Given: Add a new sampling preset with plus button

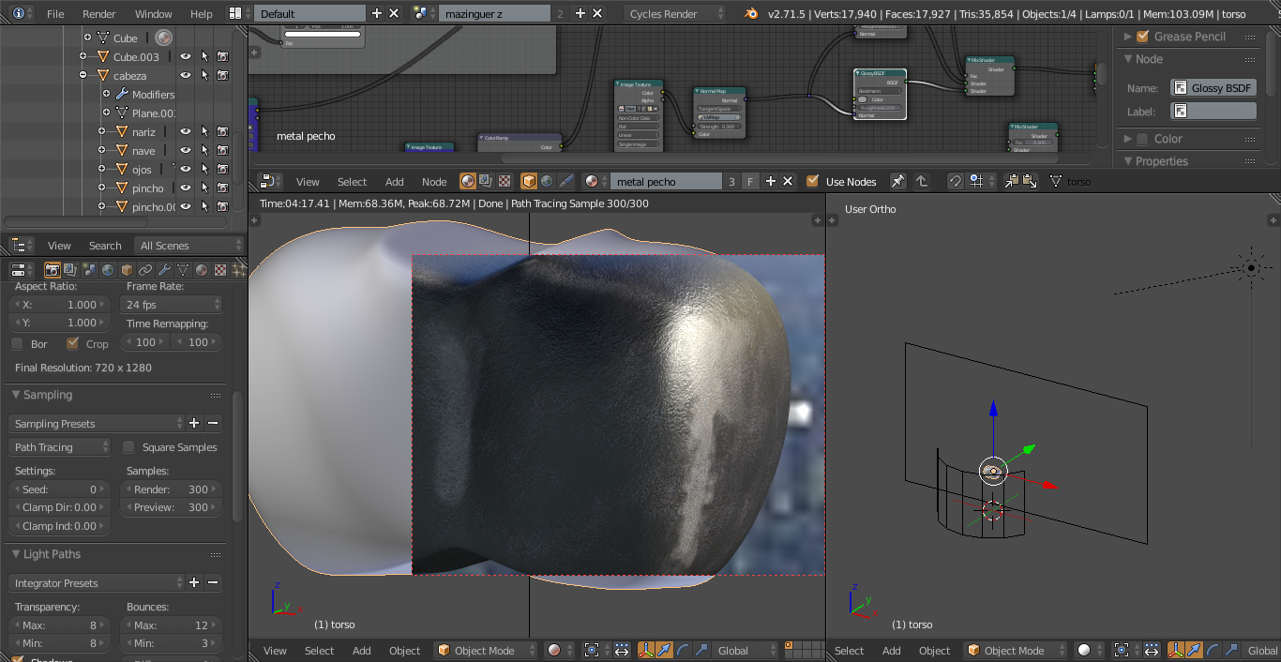Looking at the screenshot, I should 194,424.
